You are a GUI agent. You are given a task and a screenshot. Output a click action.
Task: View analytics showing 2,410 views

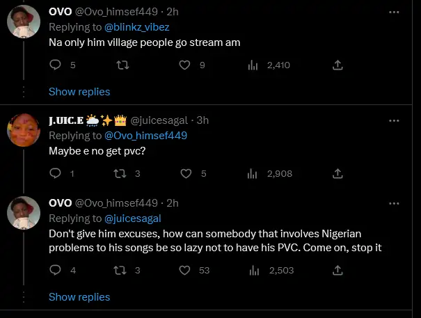(x=253, y=65)
